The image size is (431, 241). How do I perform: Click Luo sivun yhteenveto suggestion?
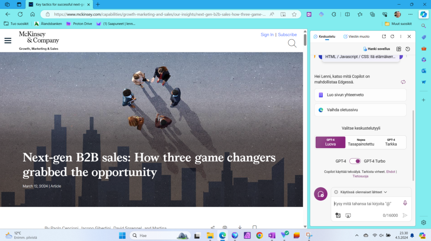[x=360, y=95]
